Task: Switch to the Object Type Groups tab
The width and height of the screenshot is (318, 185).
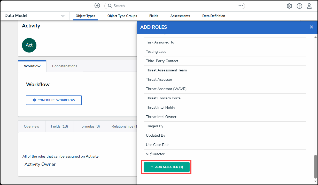Action: pos(122,16)
